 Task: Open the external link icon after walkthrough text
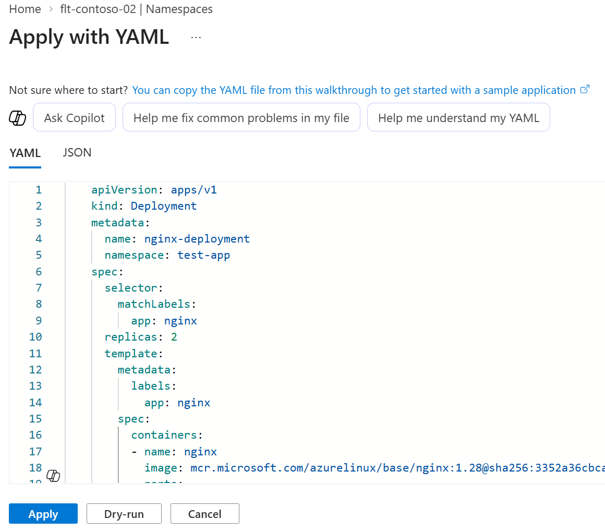pyautogui.click(x=585, y=89)
